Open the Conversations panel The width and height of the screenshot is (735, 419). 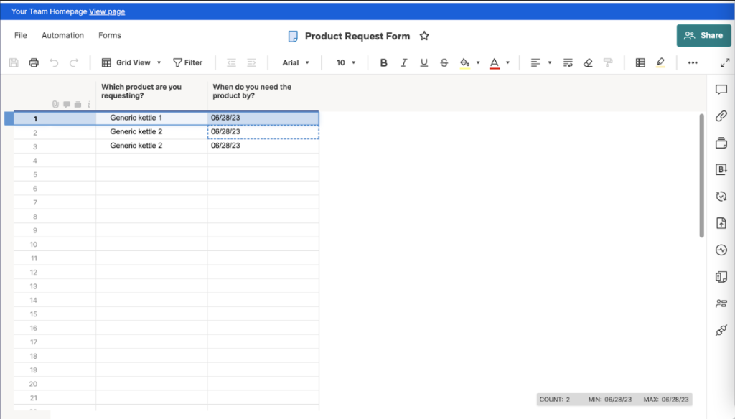pos(721,89)
